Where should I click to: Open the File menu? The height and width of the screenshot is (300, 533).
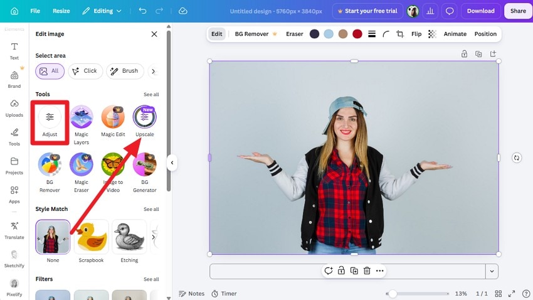coord(35,11)
